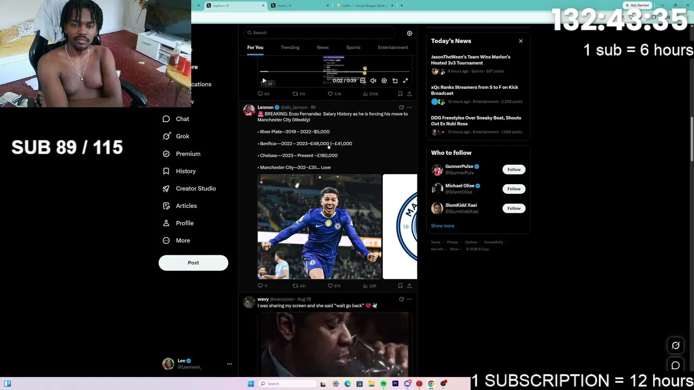Open File Explorer from the taskbar
694x390 pixels.
pyautogui.click(x=371, y=384)
